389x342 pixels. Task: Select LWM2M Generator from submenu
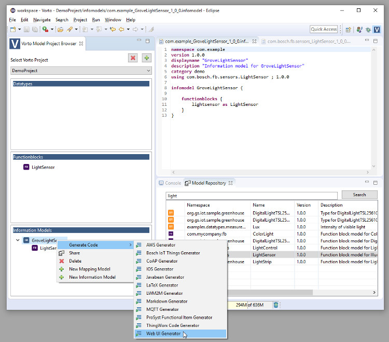[x=180, y=293]
